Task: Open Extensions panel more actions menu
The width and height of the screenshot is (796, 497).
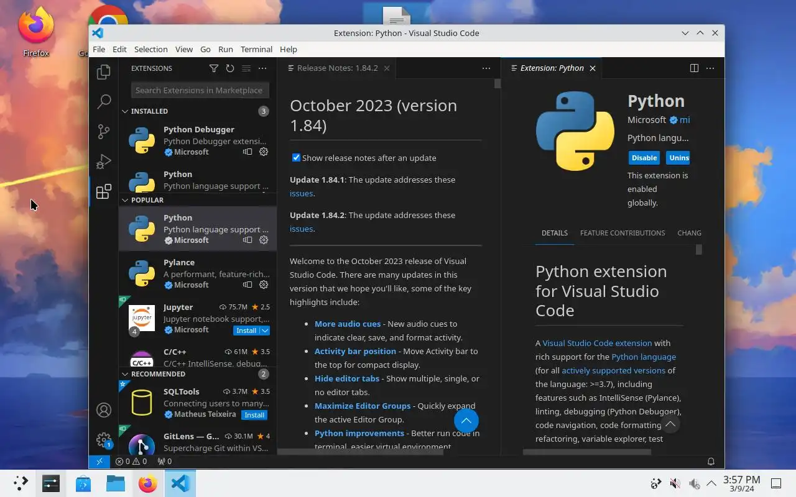Action: click(262, 68)
